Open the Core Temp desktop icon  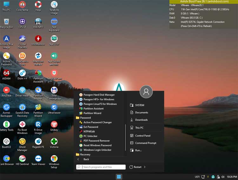point(22,6)
